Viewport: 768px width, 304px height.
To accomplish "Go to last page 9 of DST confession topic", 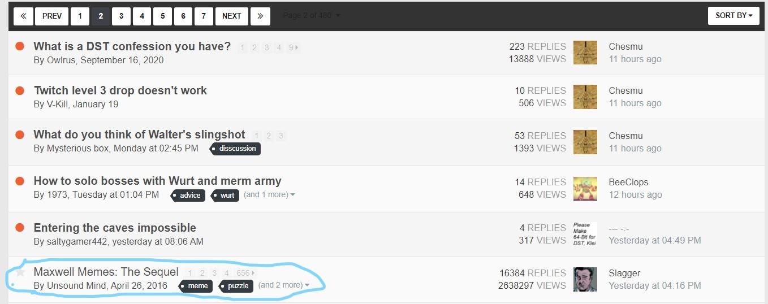I will coord(293,47).
